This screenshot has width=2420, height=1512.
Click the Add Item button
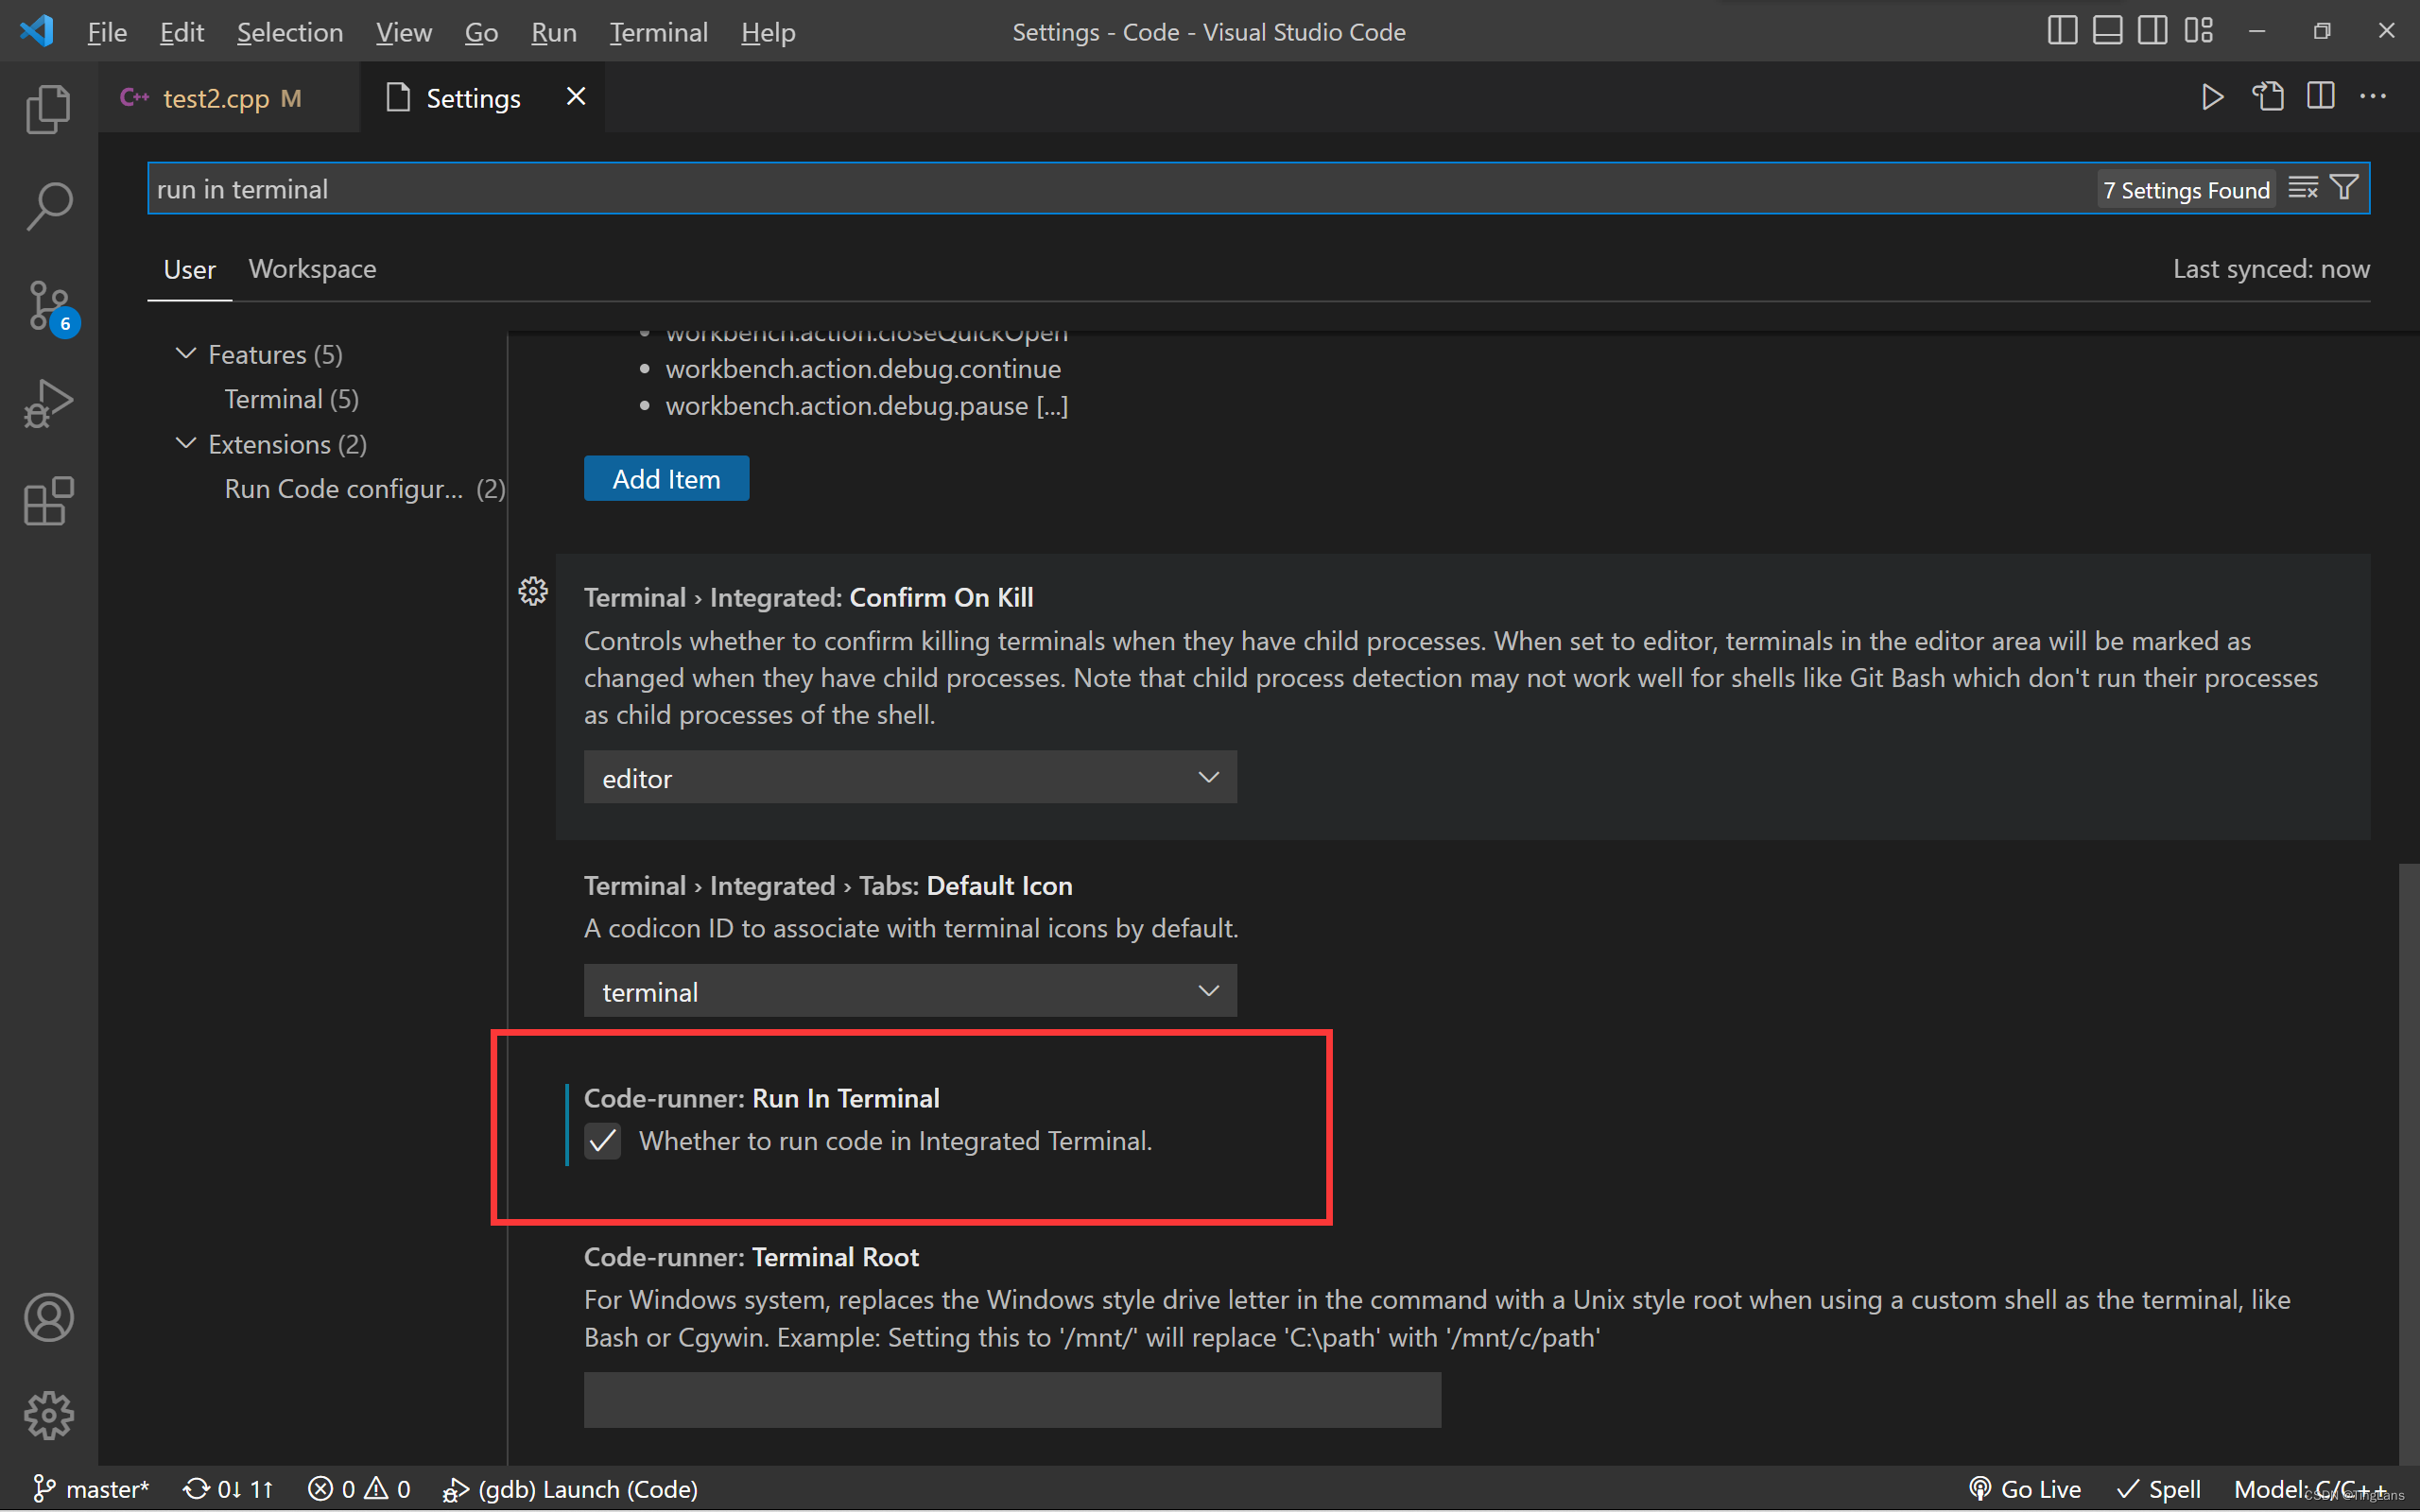pos(666,478)
